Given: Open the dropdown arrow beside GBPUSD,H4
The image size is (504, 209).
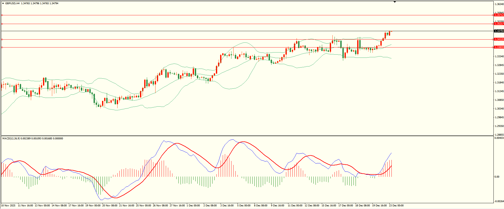Looking at the screenshot, I should point(3,3).
